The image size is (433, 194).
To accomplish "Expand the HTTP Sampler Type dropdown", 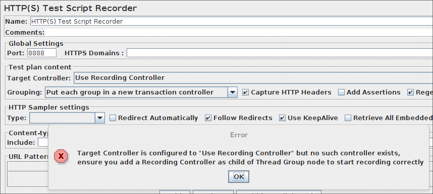I will pos(100,118).
